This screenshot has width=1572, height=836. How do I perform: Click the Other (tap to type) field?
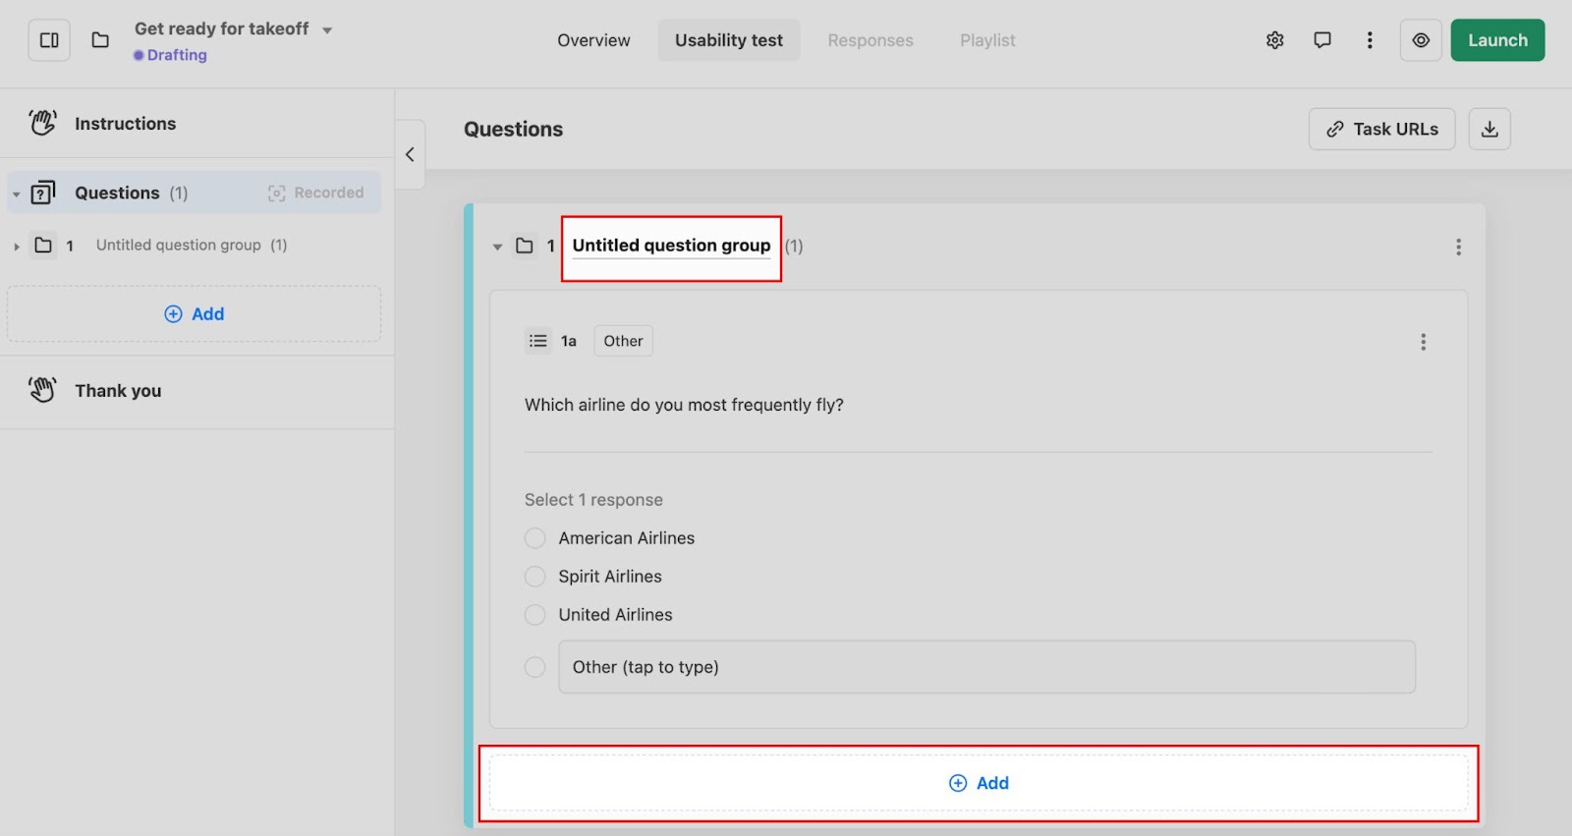986,667
